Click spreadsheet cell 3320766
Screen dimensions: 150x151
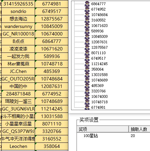click(x=52, y=131)
